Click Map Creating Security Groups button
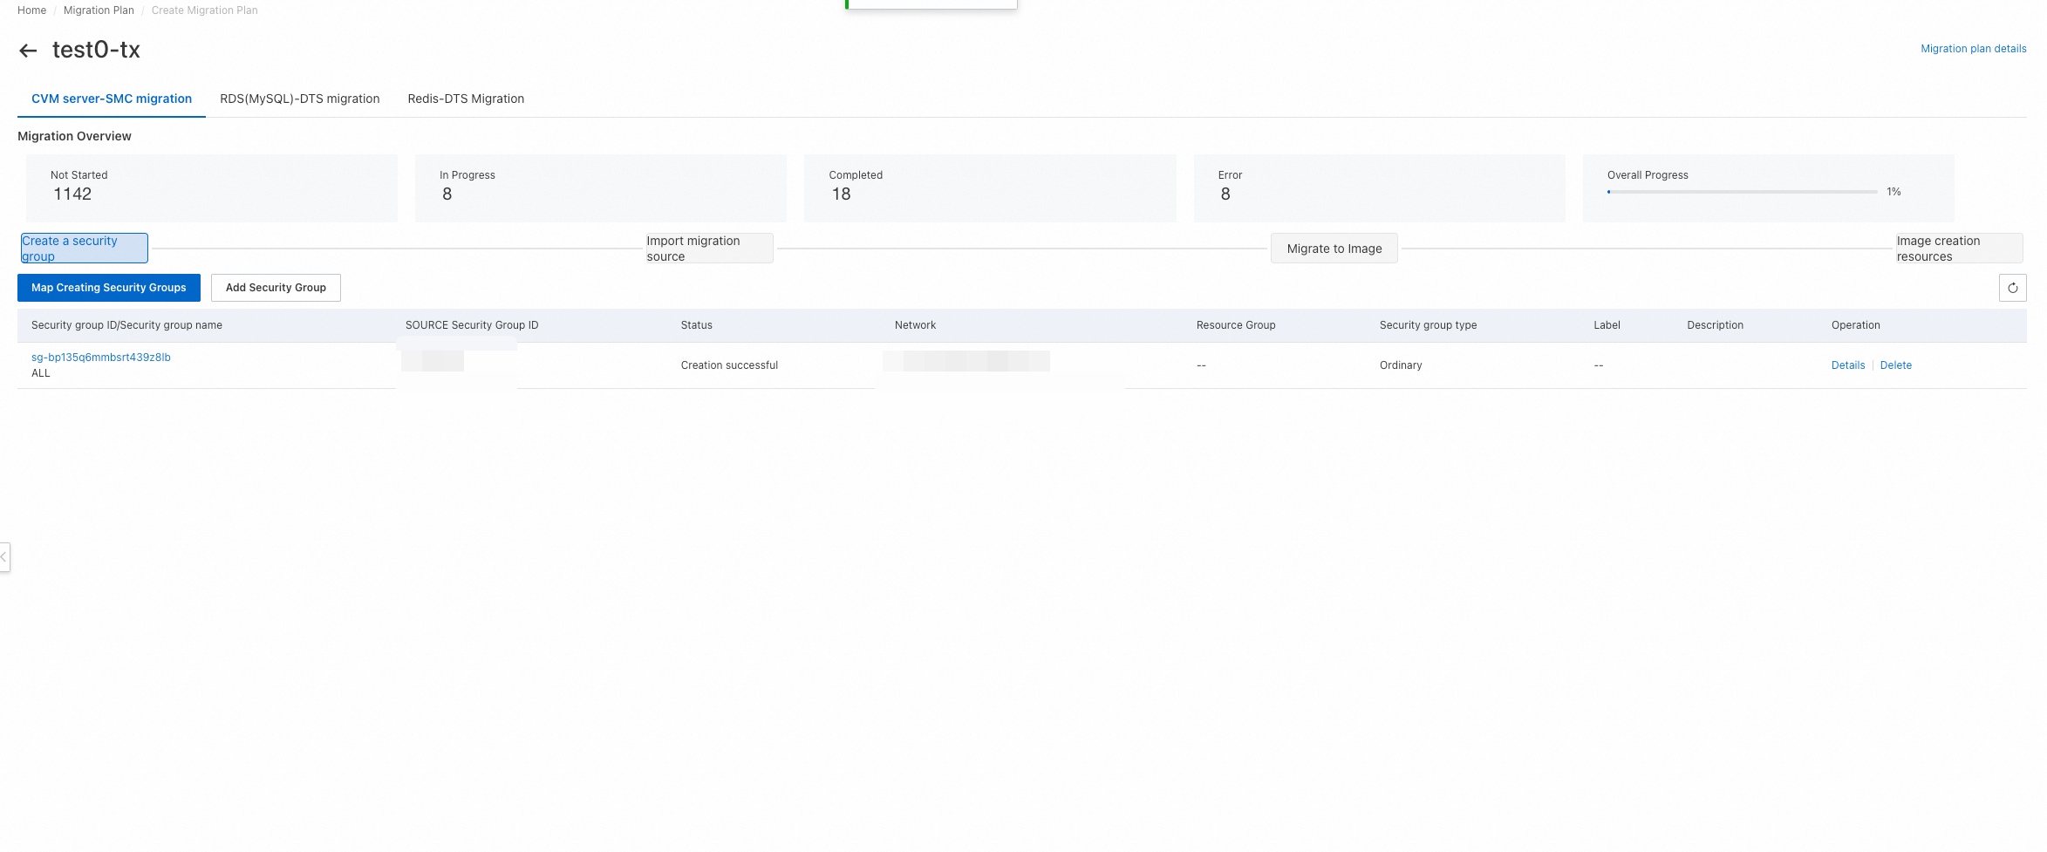This screenshot has height=852, width=2047. click(109, 288)
